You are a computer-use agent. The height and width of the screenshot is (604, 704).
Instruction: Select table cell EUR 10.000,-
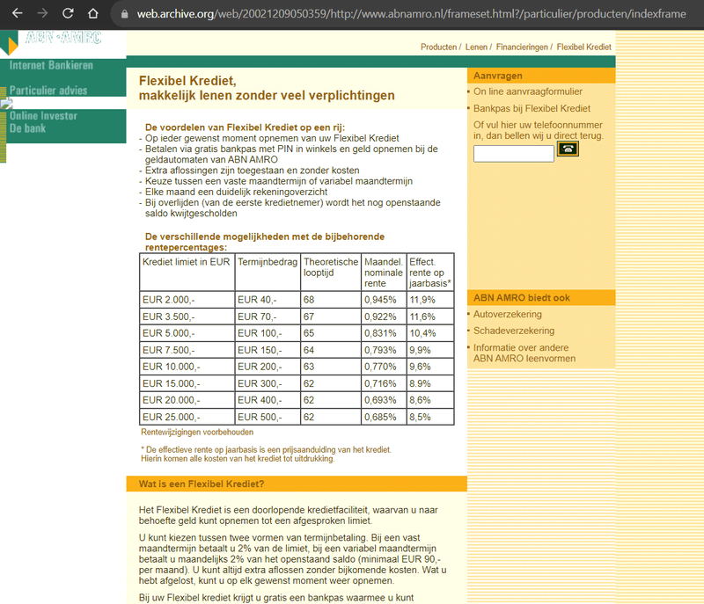point(187,367)
